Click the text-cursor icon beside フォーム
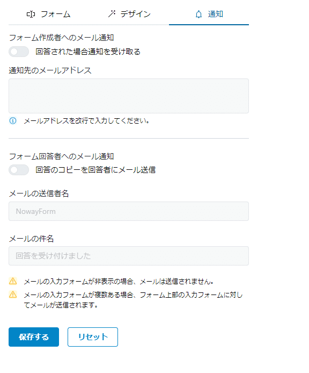The height and width of the screenshot is (373, 309). tap(31, 15)
